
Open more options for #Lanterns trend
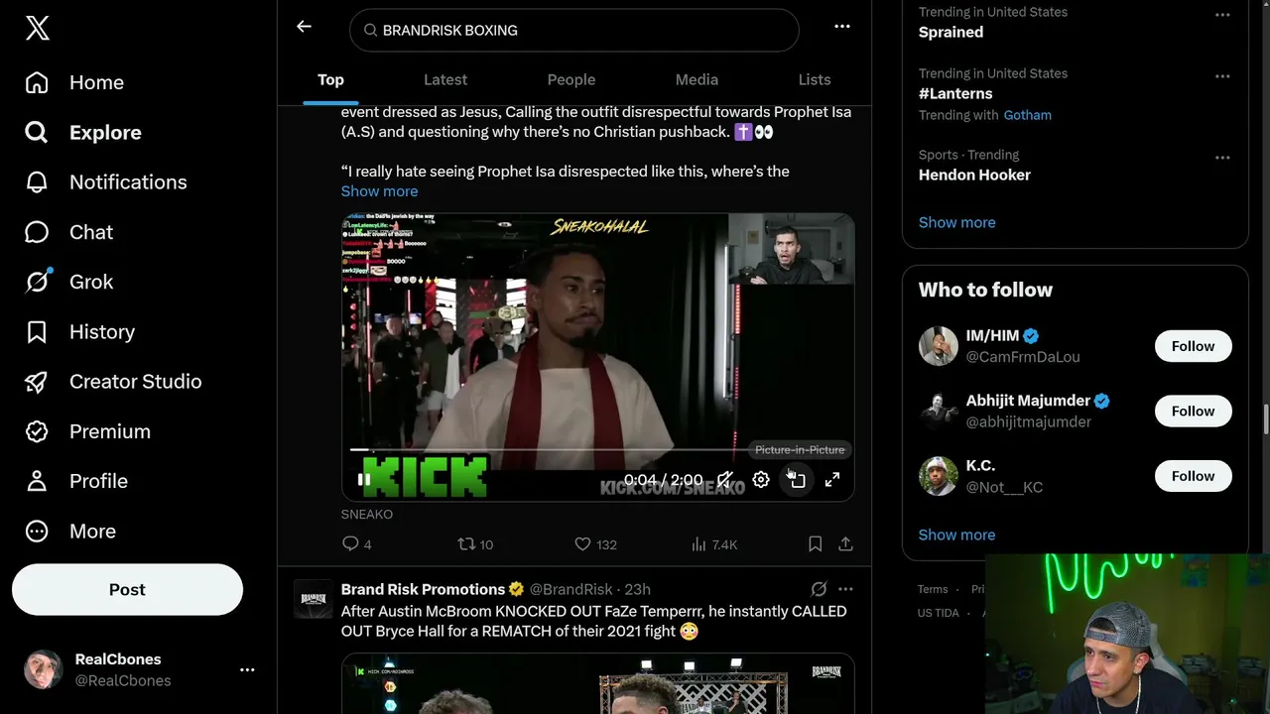click(x=1222, y=76)
